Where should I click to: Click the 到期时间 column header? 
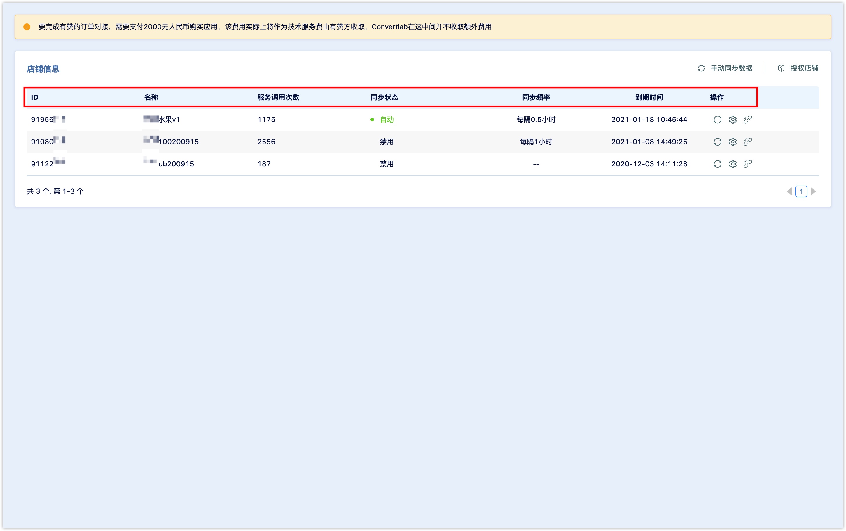pyautogui.click(x=649, y=97)
